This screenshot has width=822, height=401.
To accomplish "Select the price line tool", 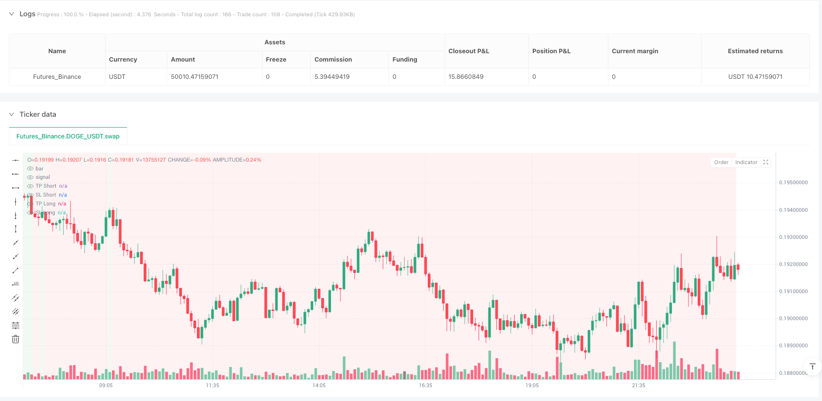I will pyautogui.click(x=16, y=284).
